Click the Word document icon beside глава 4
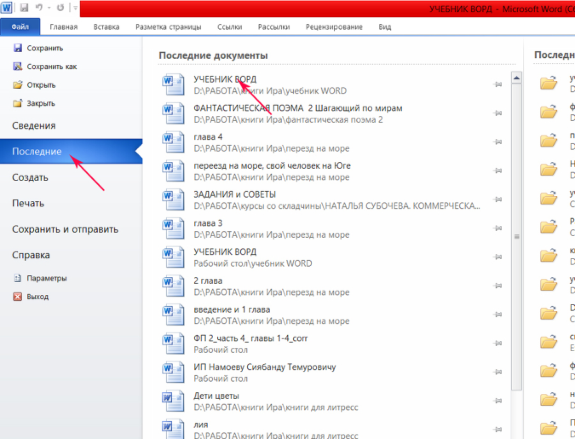Viewport: 575px width, 439px height. (173, 142)
